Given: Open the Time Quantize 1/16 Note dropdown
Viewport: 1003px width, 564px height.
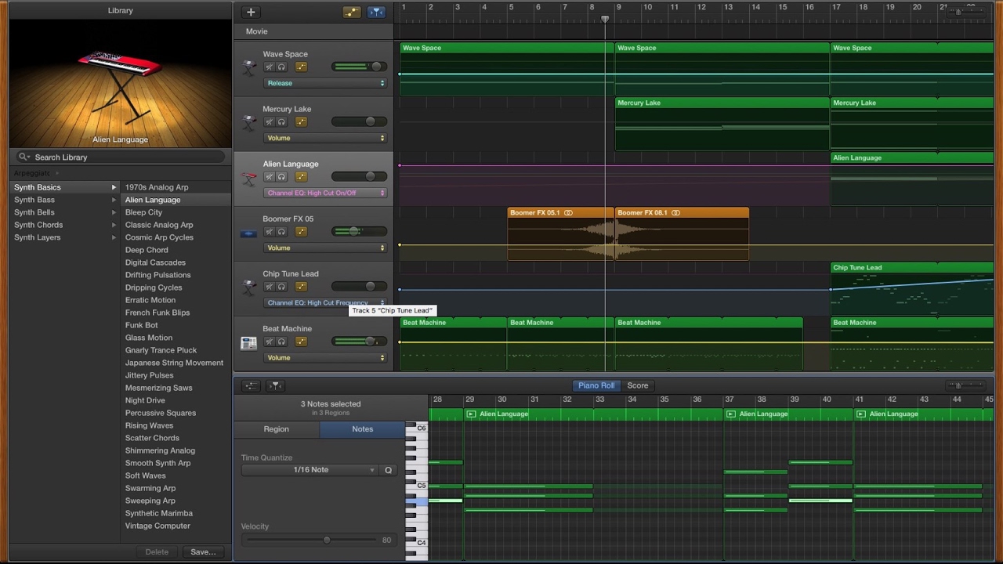Looking at the screenshot, I should pos(311,469).
